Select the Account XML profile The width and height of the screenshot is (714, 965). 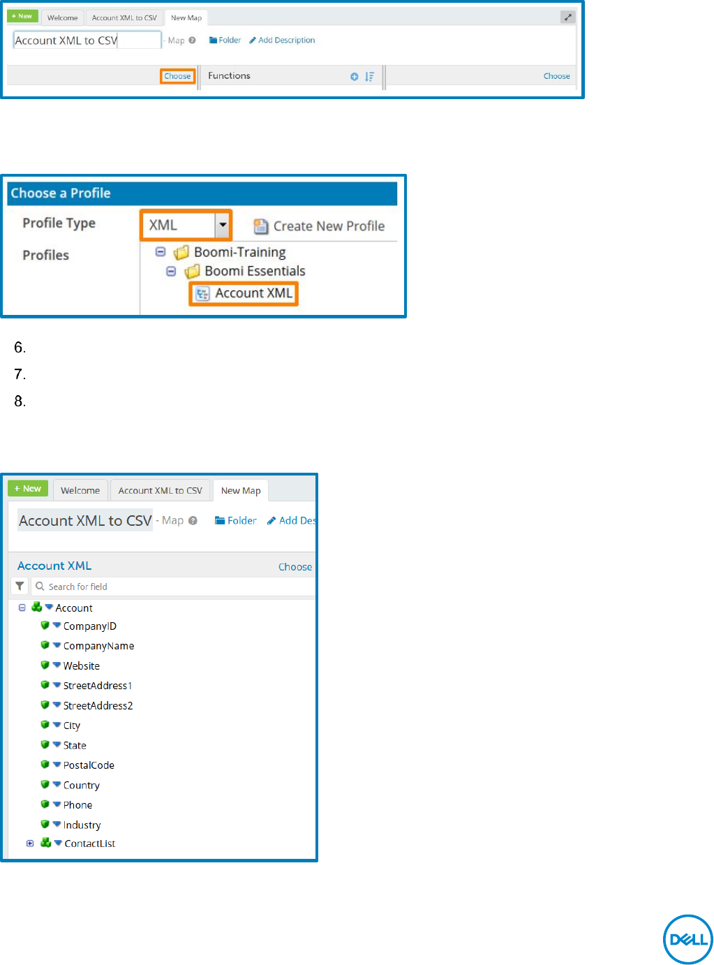pos(244,293)
